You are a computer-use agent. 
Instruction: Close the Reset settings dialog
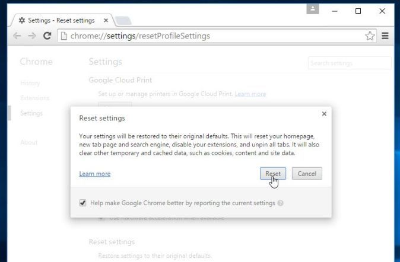[x=324, y=114]
